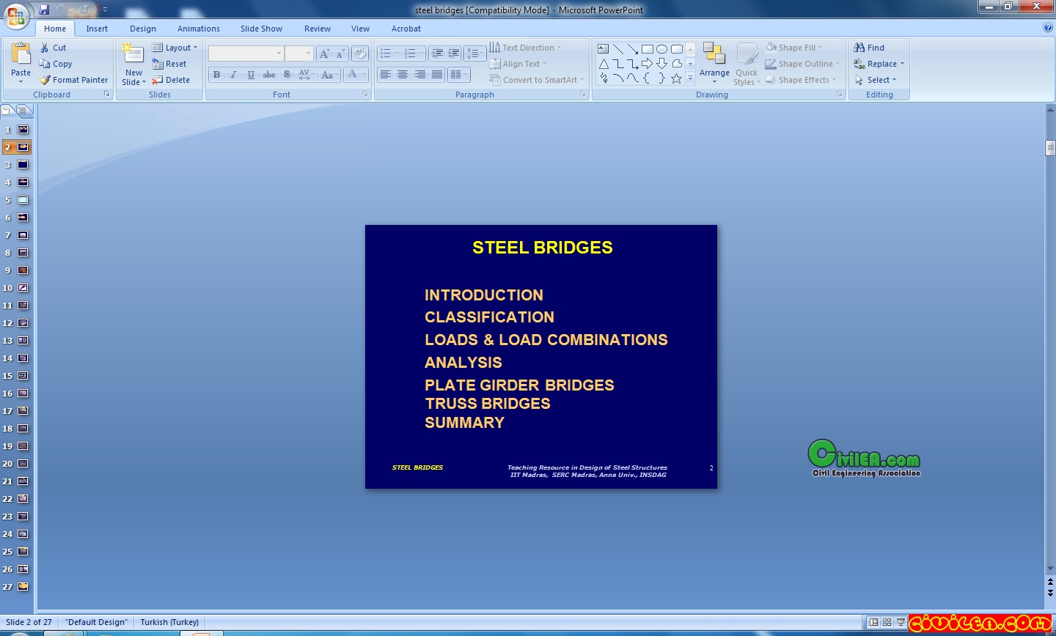This screenshot has width=1056, height=636.
Task: Toggle Underline formatting
Action: point(252,75)
